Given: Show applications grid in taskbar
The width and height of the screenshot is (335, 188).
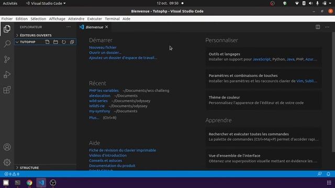Looking at the screenshot, I should pos(329,183).
